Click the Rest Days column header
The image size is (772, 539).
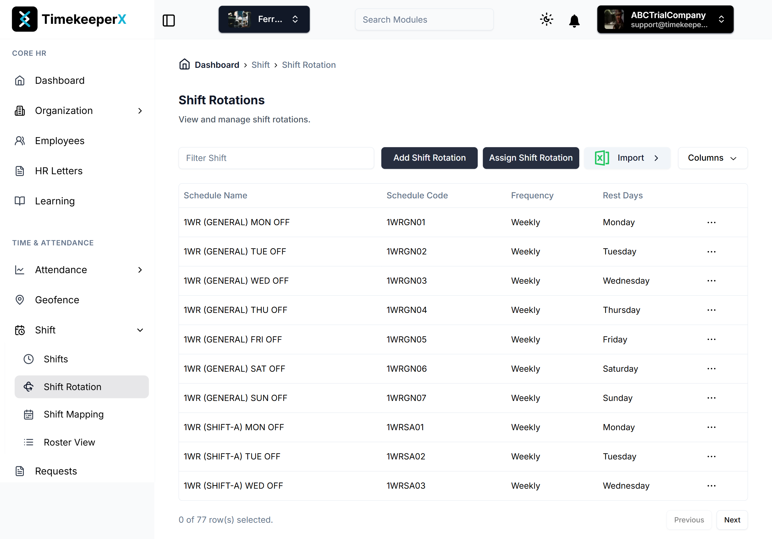[x=622, y=196]
